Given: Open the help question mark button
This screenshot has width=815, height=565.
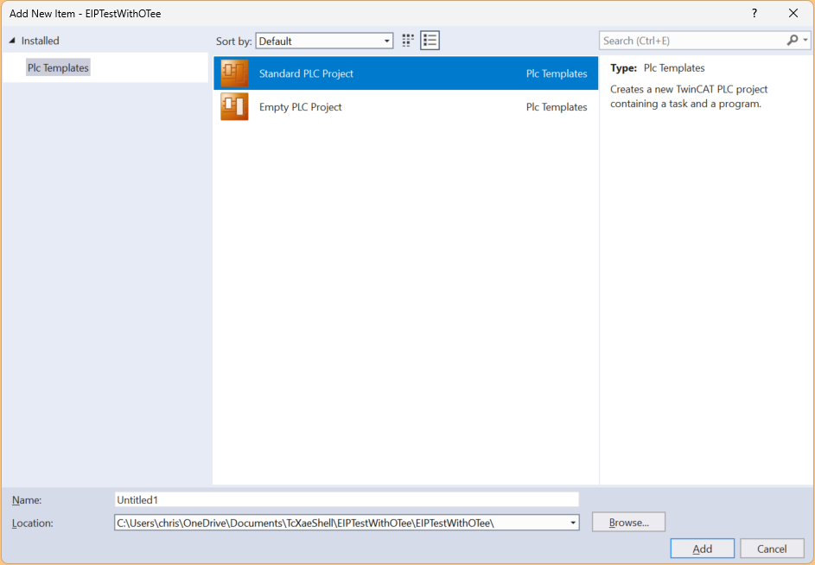Looking at the screenshot, I should coord(755,13).
